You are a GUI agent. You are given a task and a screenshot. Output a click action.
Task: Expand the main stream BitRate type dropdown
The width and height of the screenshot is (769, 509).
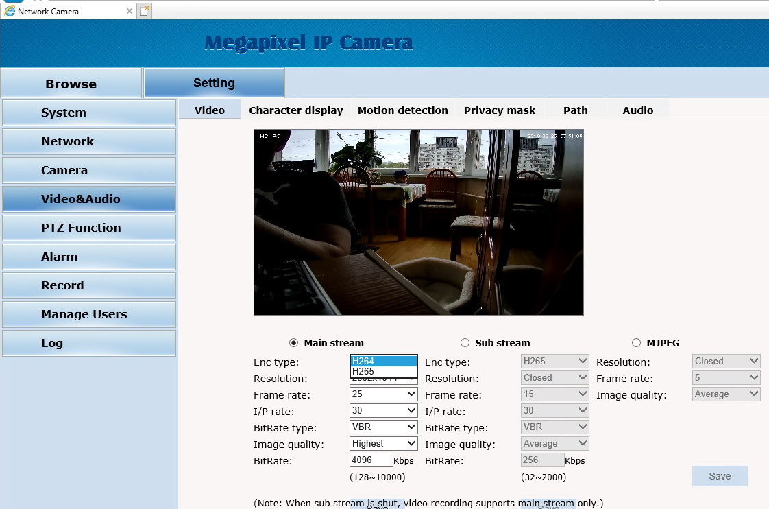coord(383,427)
